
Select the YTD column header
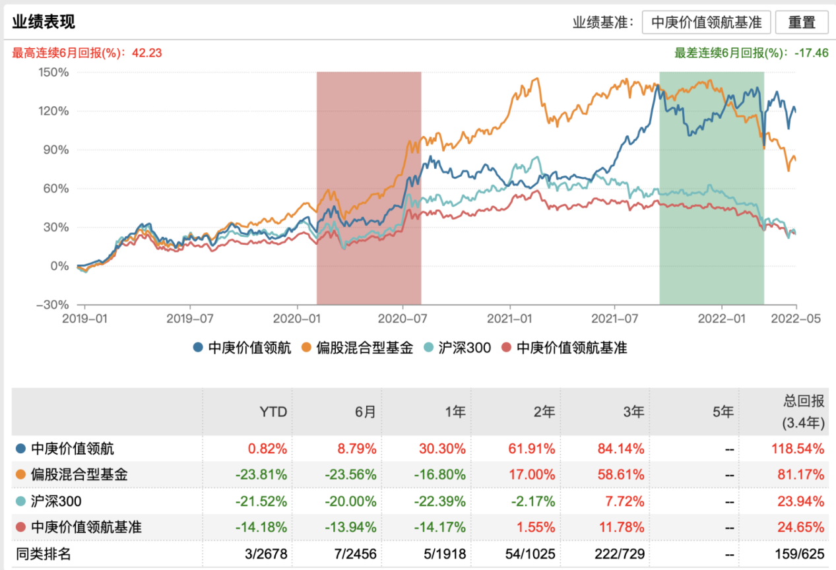[273, 412]
